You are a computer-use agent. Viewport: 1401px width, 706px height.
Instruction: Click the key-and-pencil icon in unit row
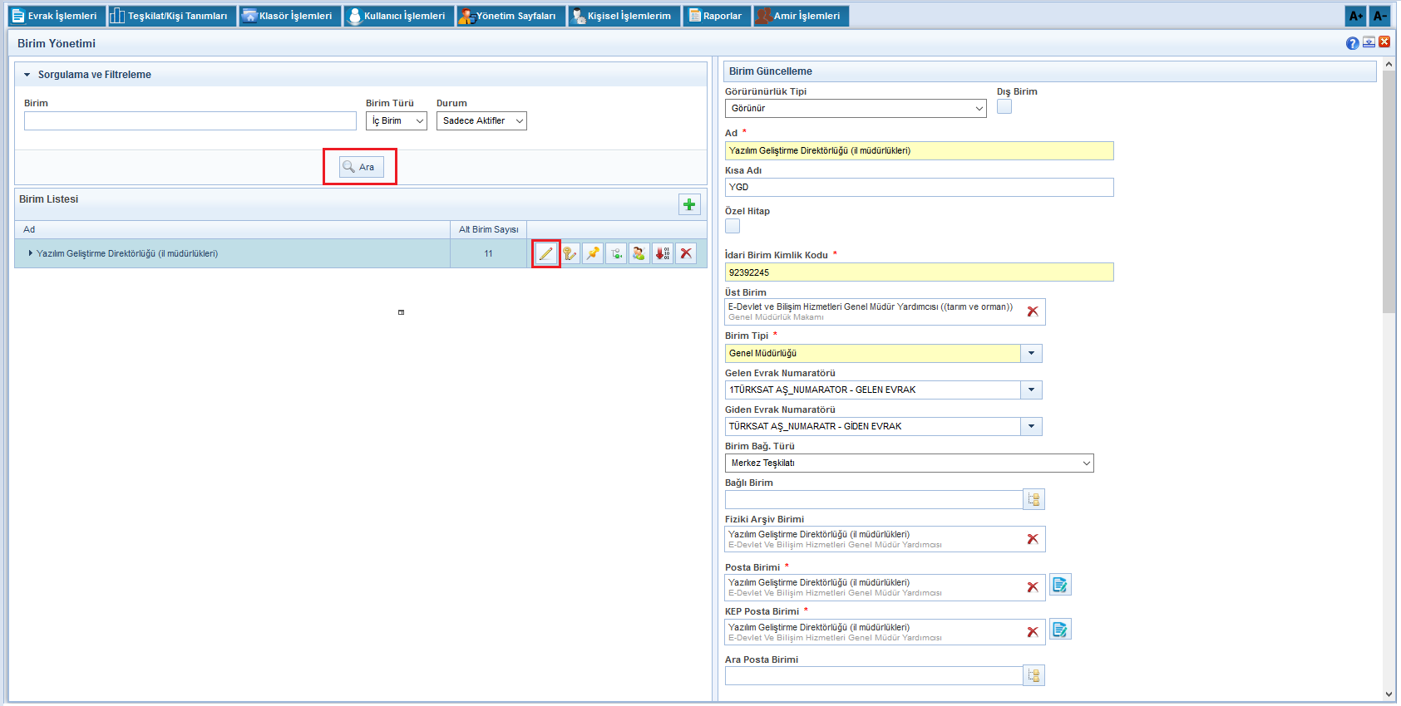(x=570, y=254)
